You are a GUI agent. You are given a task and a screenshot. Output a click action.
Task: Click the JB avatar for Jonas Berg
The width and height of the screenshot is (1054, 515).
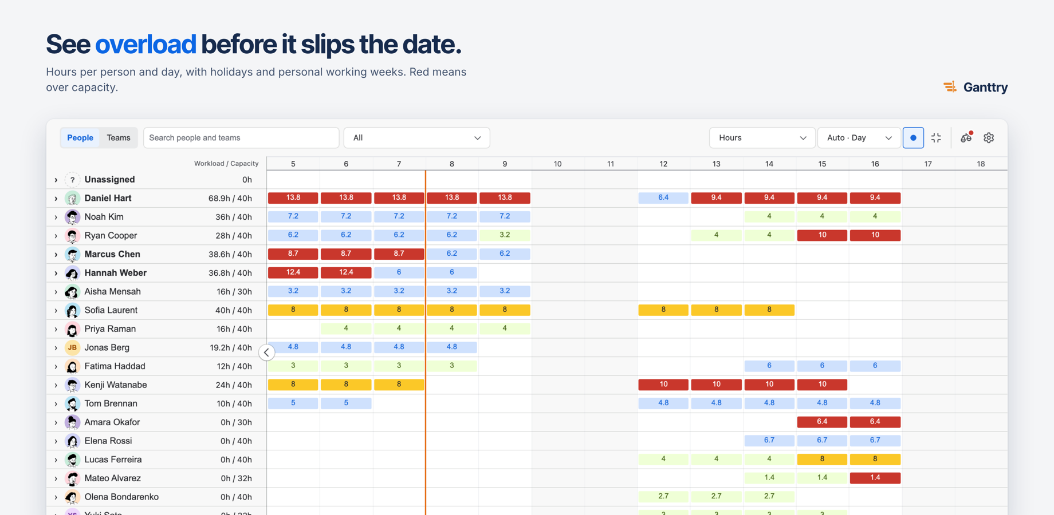point(72,347)
